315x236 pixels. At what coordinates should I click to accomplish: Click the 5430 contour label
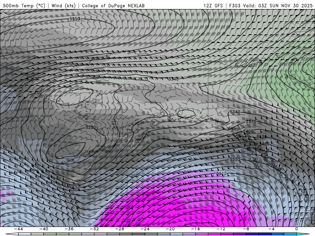point(261,136)
